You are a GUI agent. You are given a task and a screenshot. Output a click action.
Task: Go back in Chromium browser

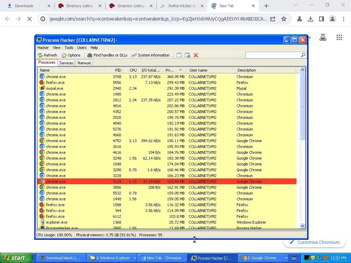click(8, 19)
